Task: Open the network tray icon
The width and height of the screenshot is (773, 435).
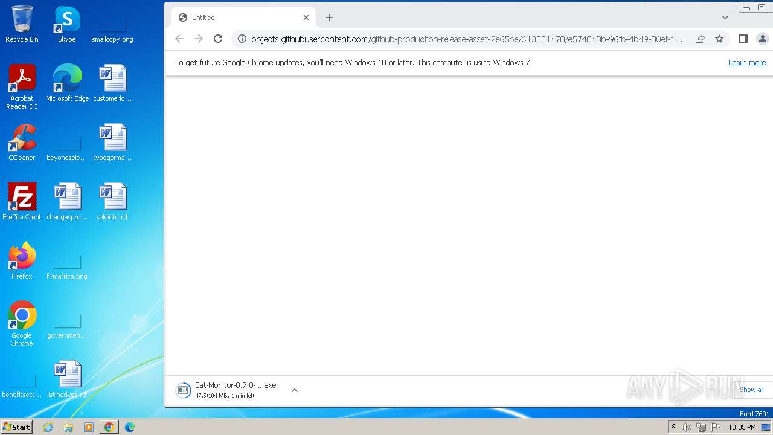Action: [x=701, y=427]
